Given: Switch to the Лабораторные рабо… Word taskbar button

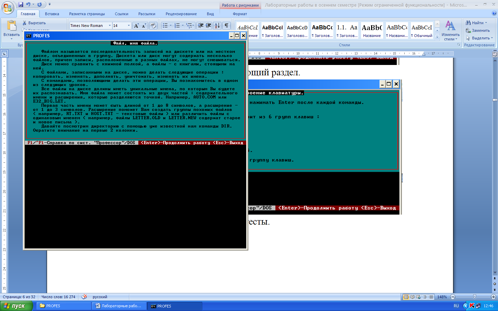Looking at the screenshot, I should (119, 306).
